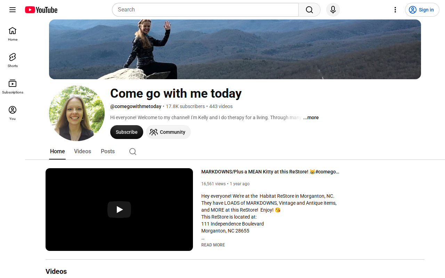Expand channel description with ...more
Screen dimensions: 445x278
311,117
